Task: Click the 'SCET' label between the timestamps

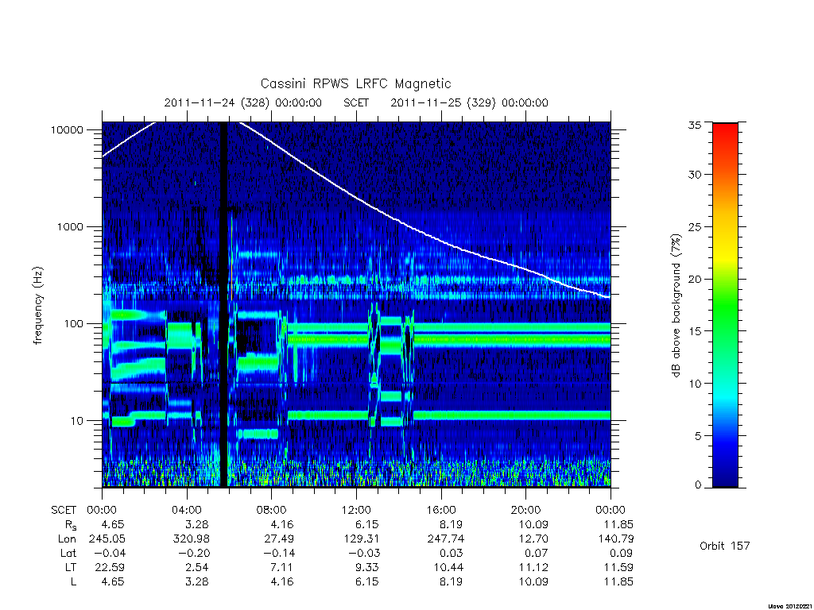Action: [356, 102]
